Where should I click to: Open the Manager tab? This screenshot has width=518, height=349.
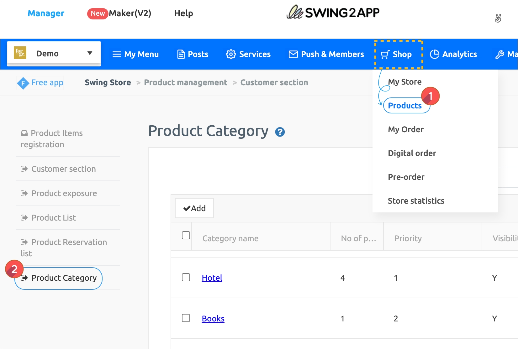tap(46, 13)
